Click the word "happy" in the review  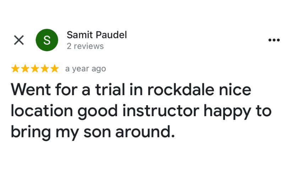(x=230, y=112)
